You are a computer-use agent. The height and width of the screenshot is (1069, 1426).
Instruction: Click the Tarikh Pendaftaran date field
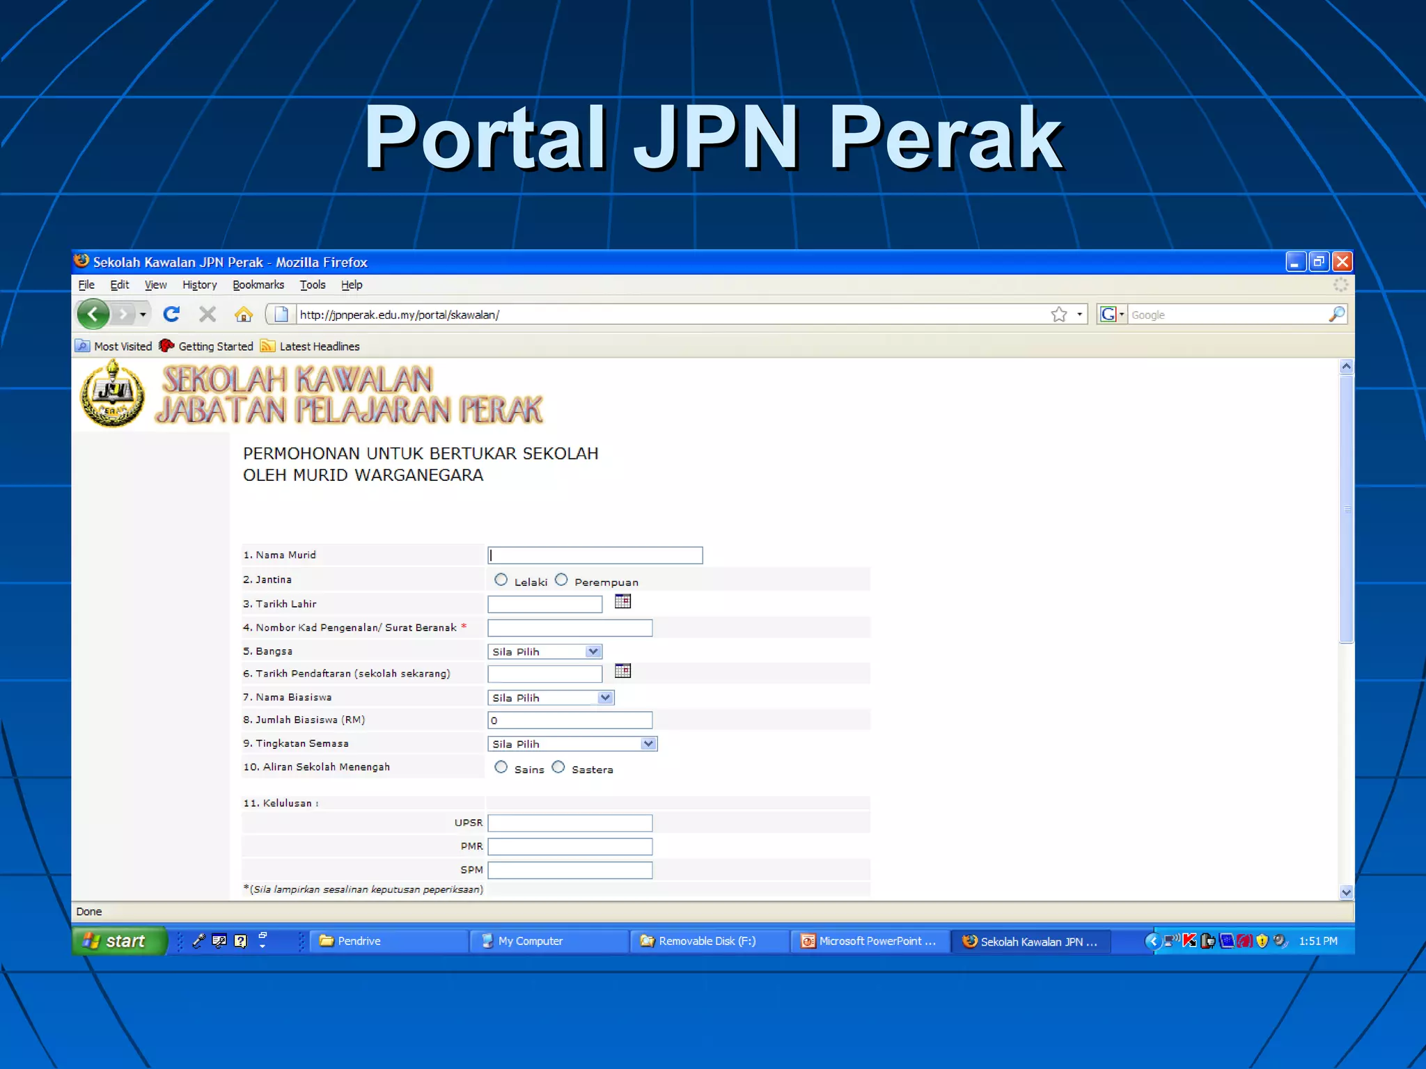(x=545, y=674)
